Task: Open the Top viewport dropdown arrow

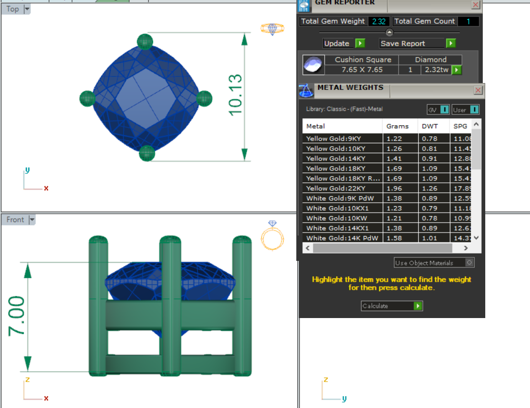Action: (27, 9)
